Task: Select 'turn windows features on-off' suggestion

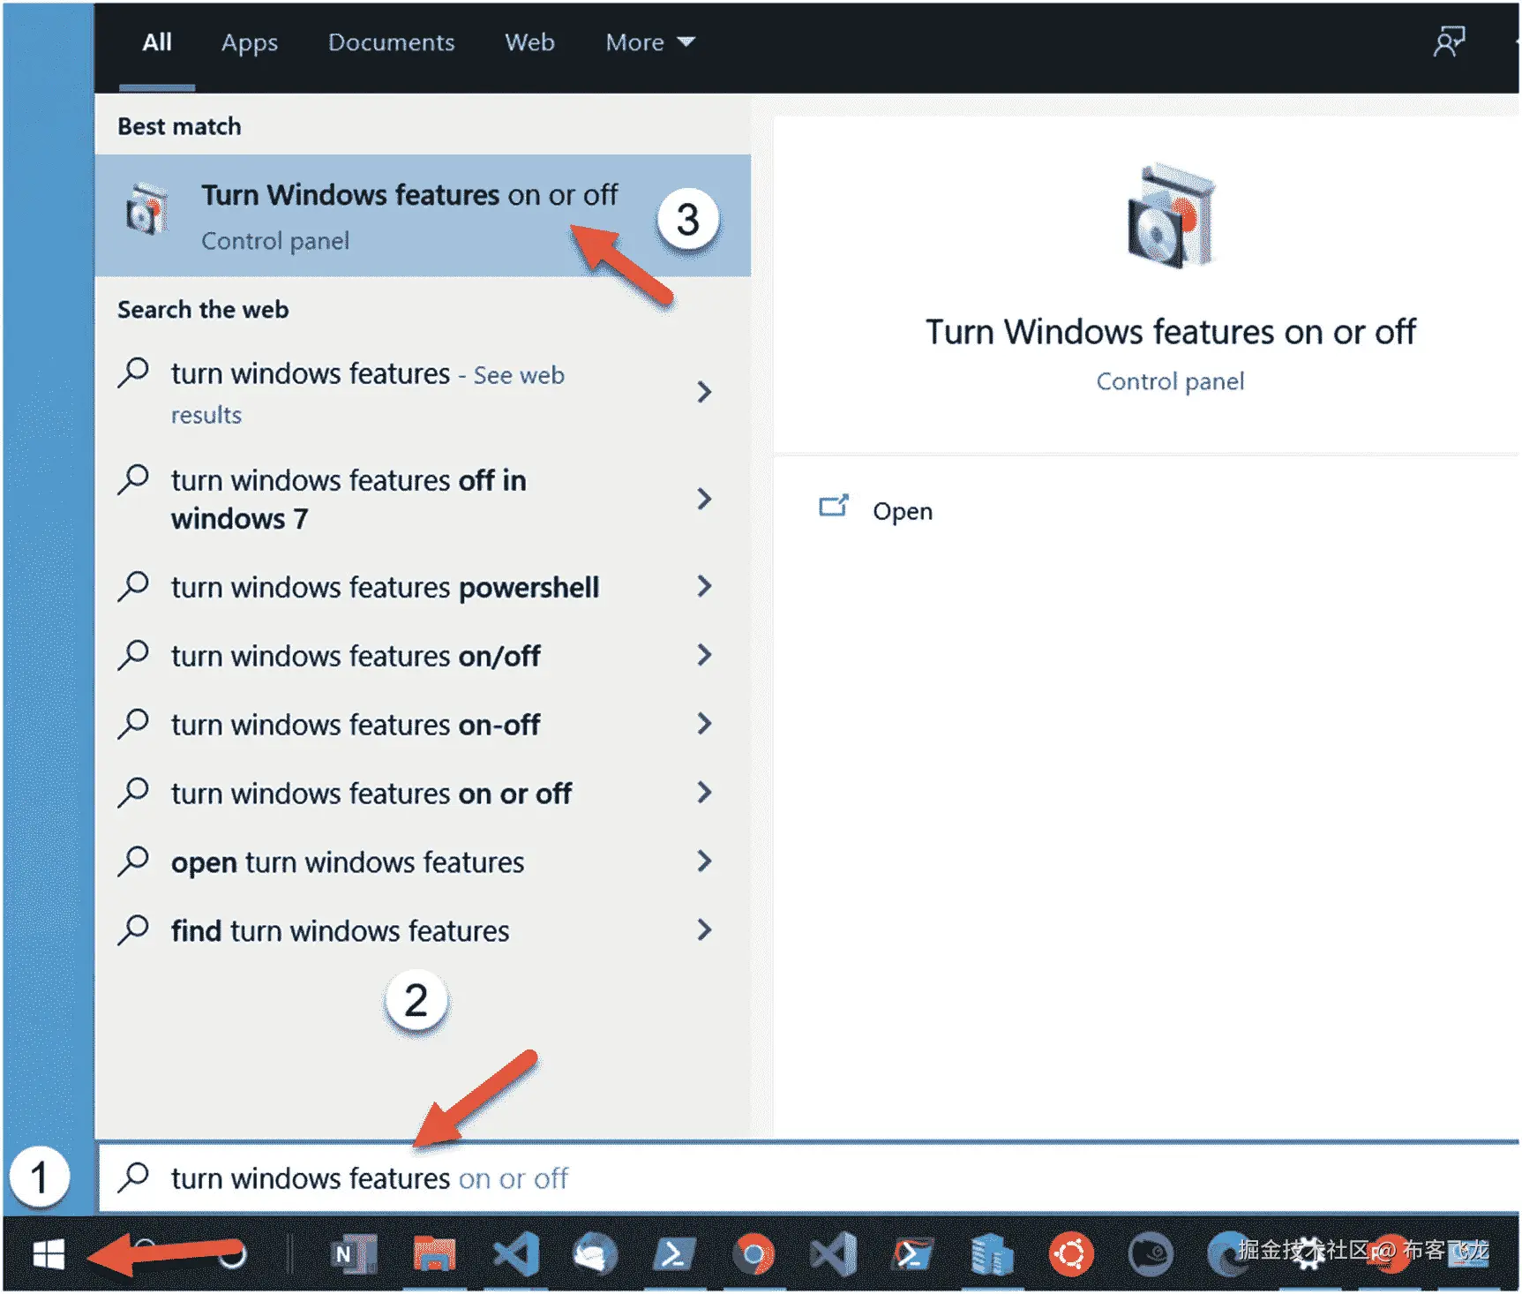Action: click(x=423, y=725)
